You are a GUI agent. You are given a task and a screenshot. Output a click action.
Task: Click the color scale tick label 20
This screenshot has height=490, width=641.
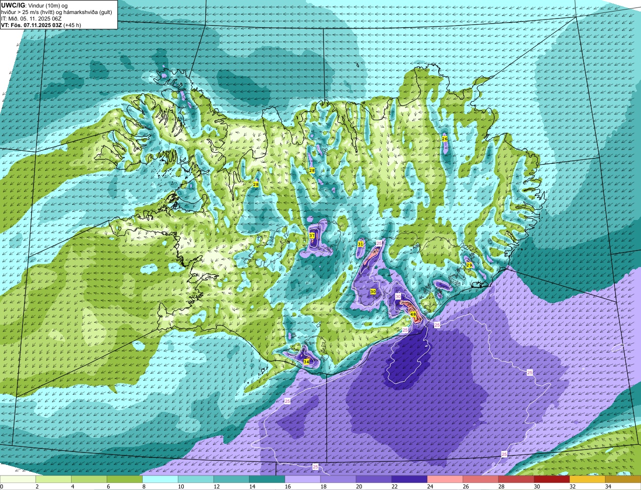click(359, 486)
